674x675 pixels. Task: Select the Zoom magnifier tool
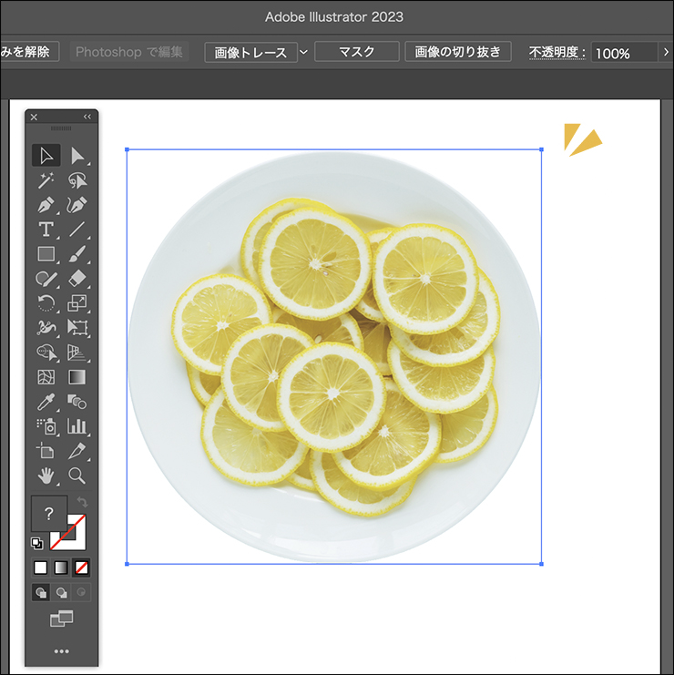(x=77, y=476)
